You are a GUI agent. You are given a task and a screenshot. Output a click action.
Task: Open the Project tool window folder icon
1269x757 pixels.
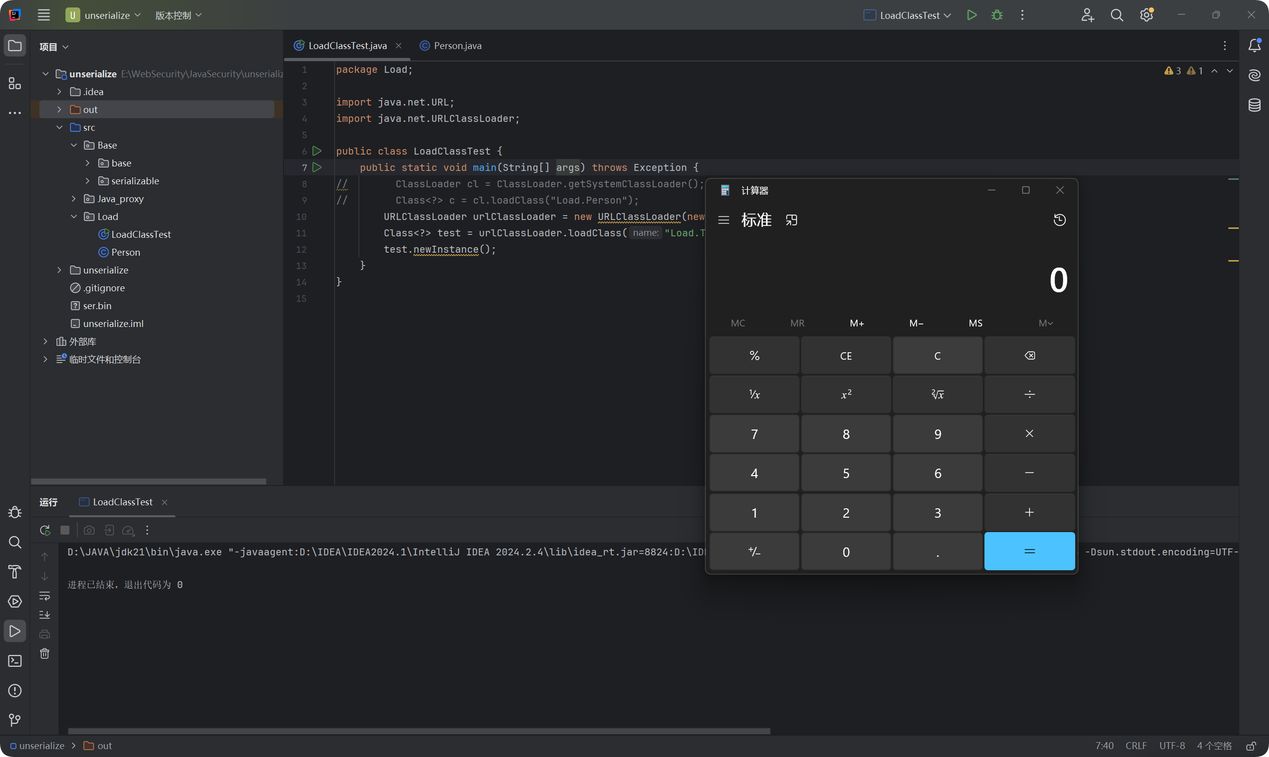[x=15, y=46]
